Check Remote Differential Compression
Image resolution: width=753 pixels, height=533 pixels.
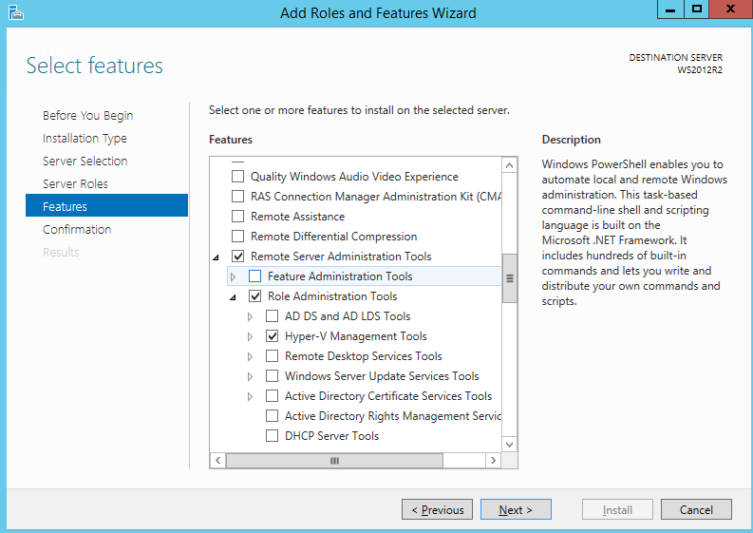(237, 236)
